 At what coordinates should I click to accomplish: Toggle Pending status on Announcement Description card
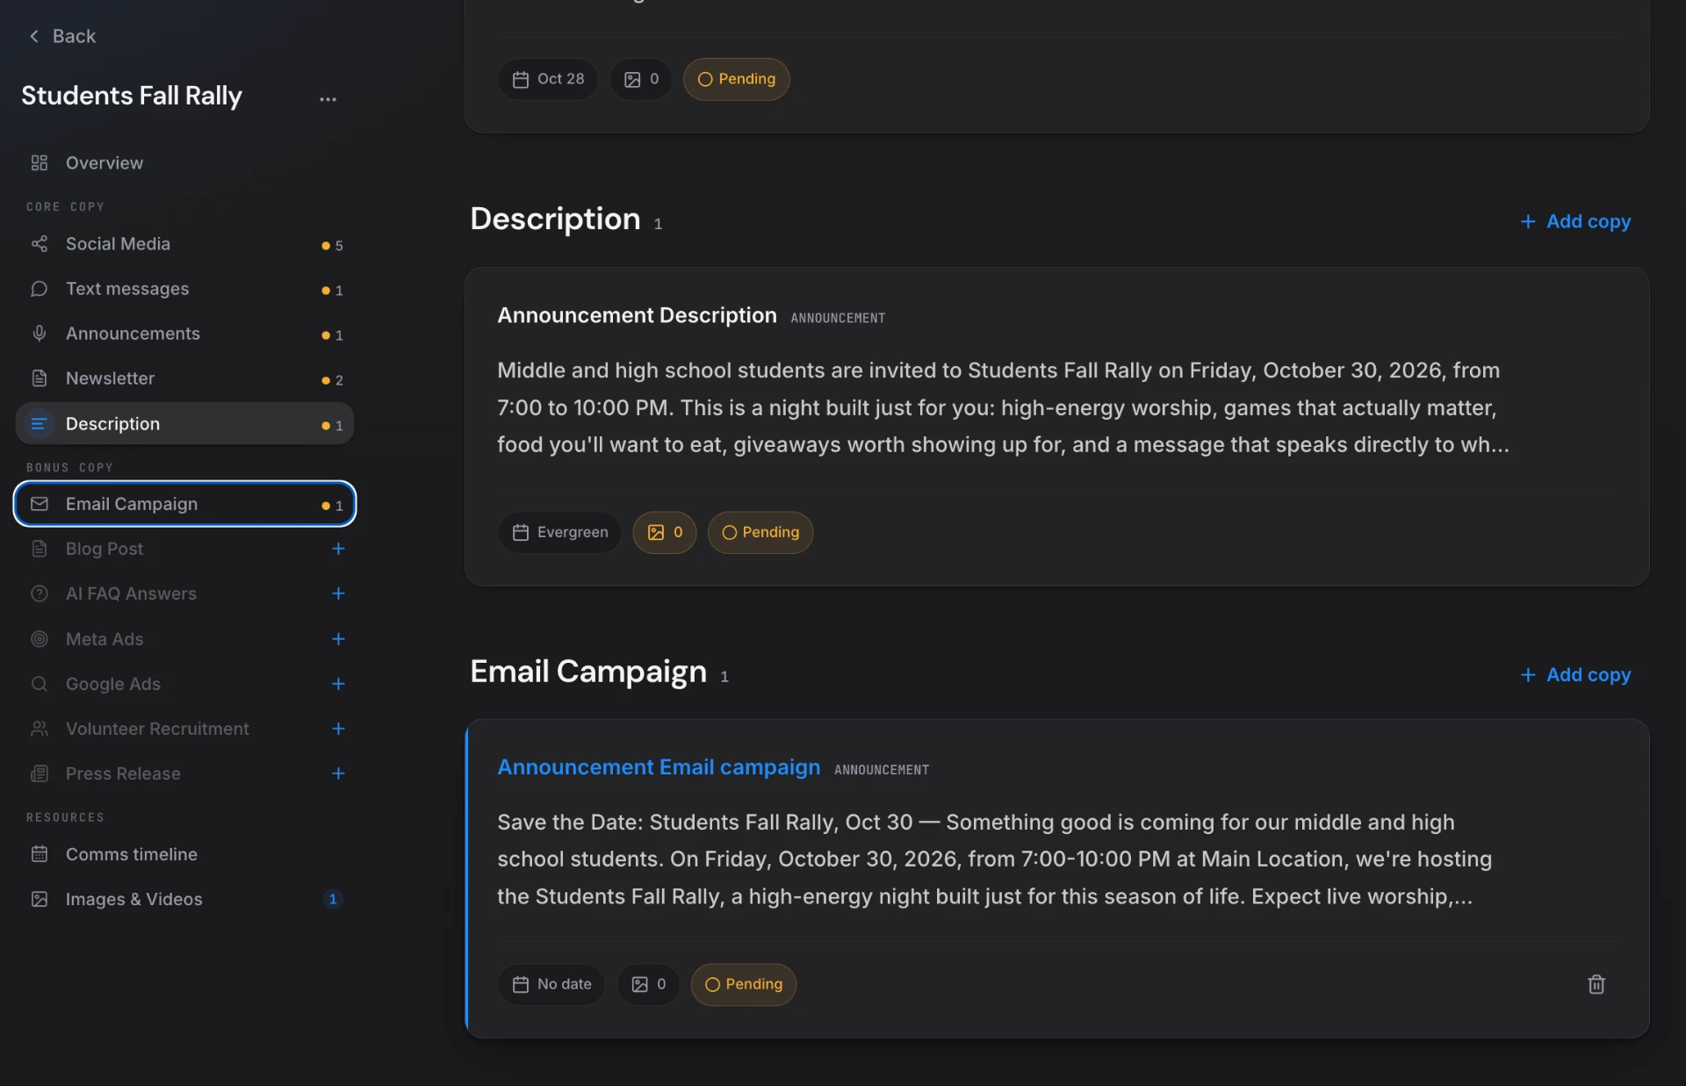pos(760,532)
